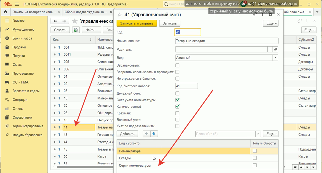Open Банк и касса section
Viewport: 322px width, 173px height.
click(x=22, y=38)
